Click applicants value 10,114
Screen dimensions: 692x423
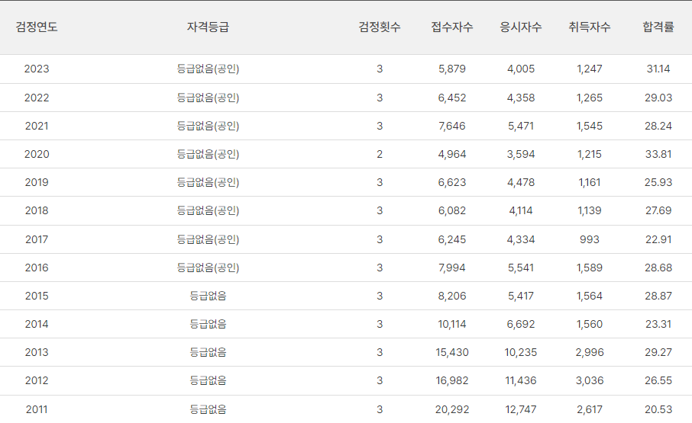click(x=452, y=324)
